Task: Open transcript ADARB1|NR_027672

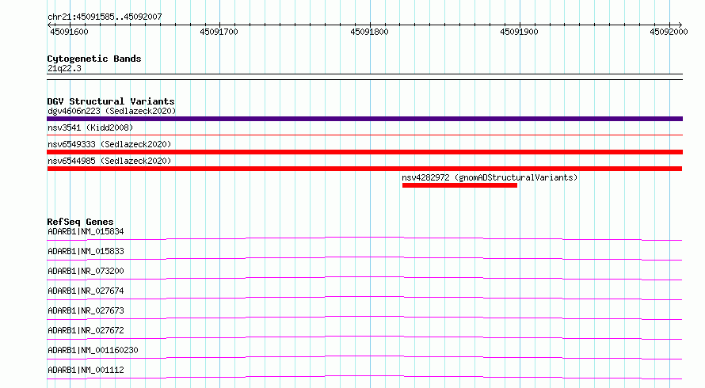Action: tap(86, 330)
